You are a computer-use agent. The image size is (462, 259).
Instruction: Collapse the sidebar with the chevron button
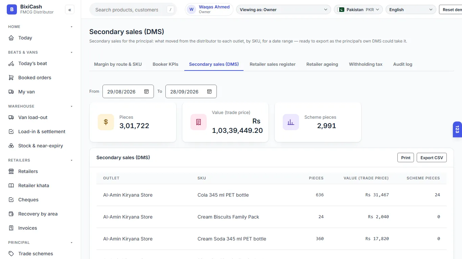pos(70,10)
